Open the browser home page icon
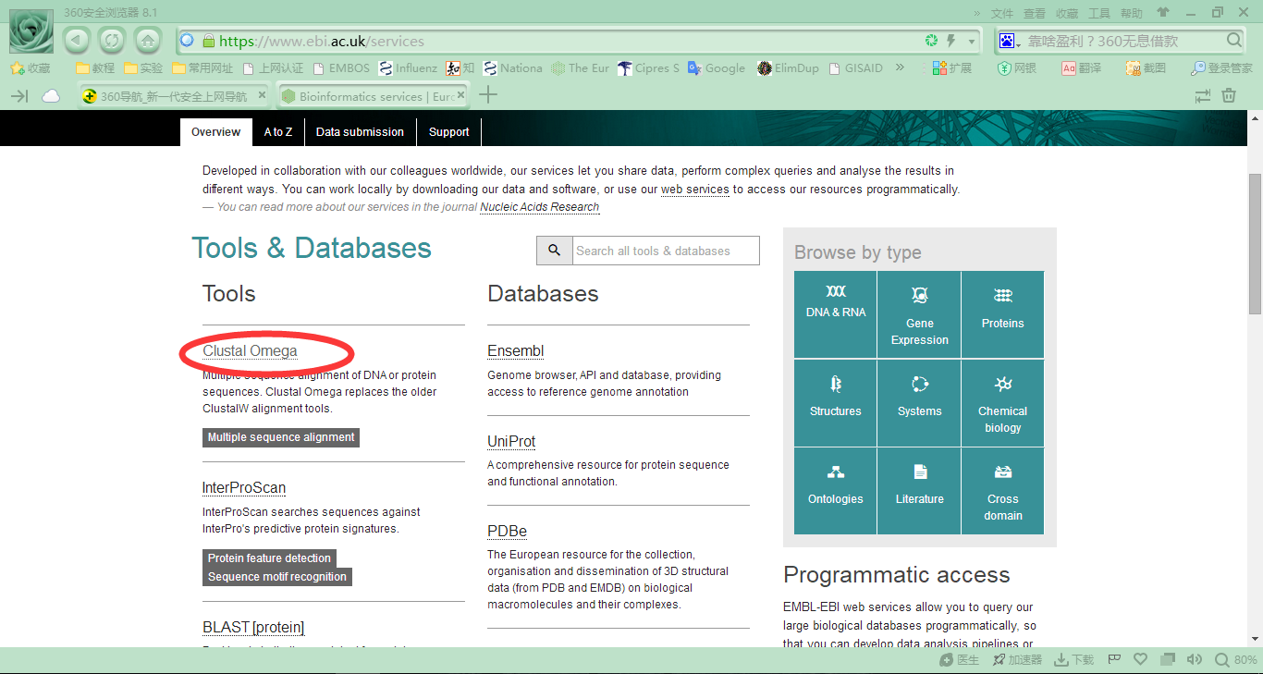This screenshot has width=1263, height=674. (147, 41)
